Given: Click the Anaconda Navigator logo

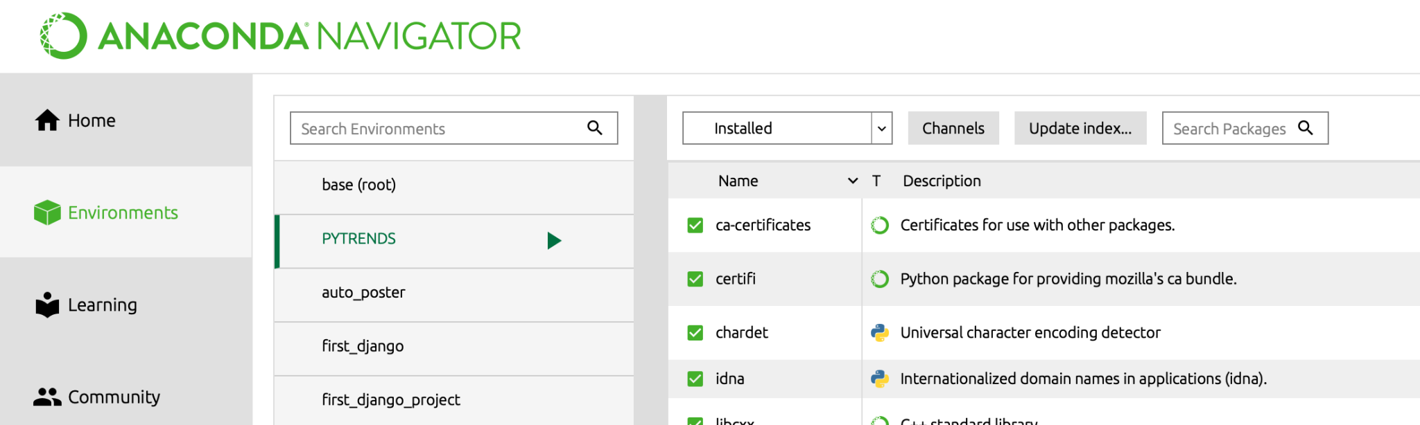Looking at the screenshot, I should pyautogui.click(x=280, y=36).
